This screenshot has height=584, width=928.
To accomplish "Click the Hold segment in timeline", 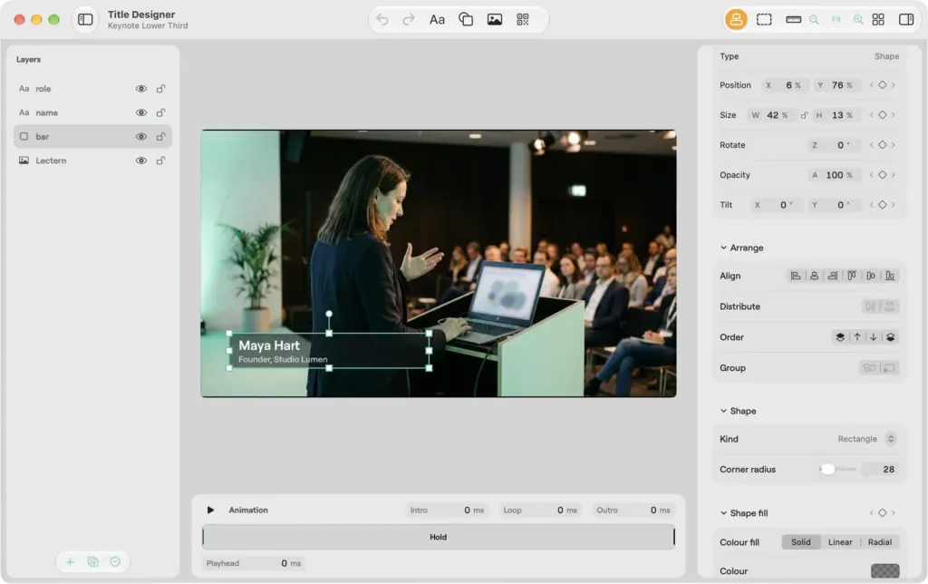I will 438,537.
